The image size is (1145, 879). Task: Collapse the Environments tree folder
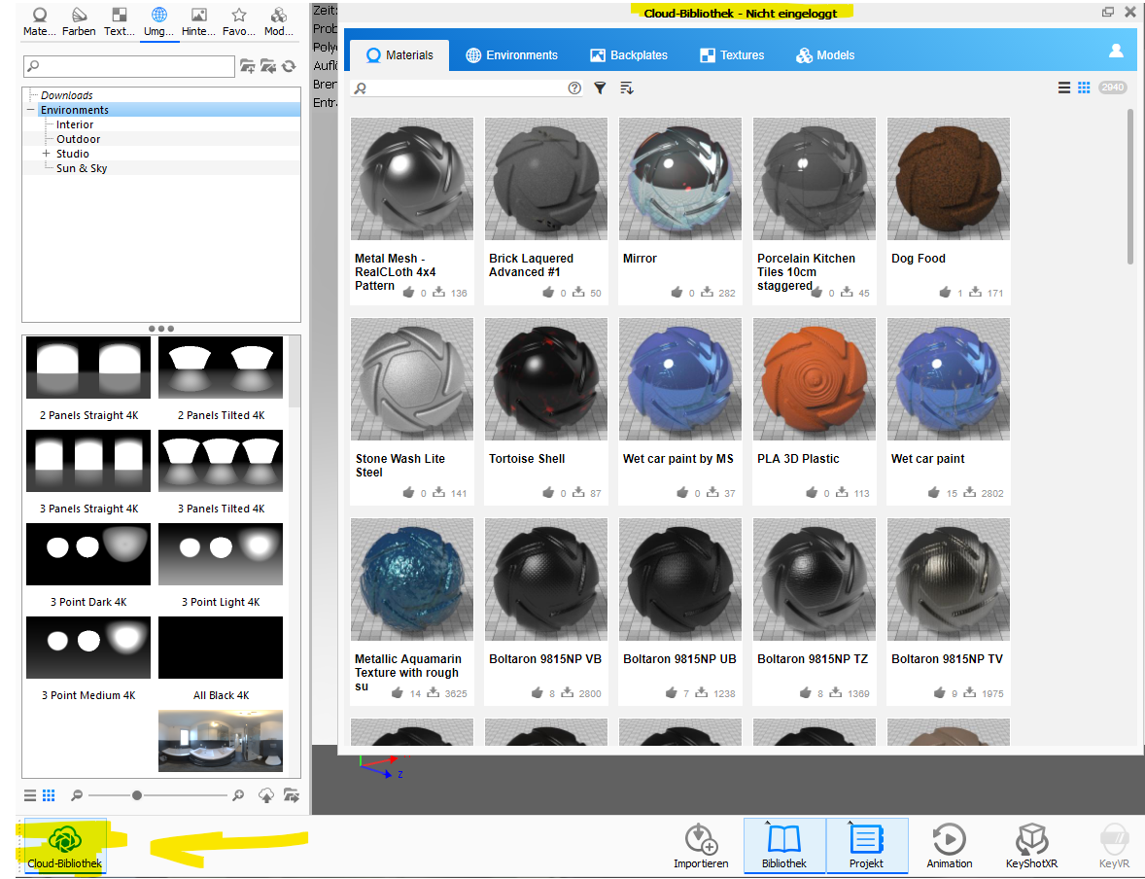pos(31,110)
